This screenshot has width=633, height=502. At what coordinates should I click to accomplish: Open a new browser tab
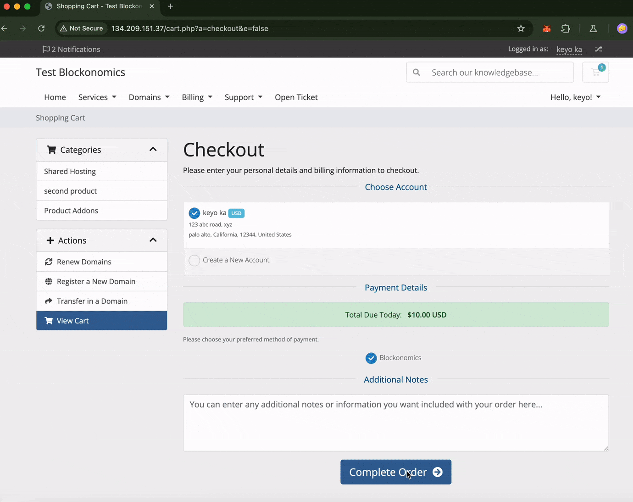[170, 6]
